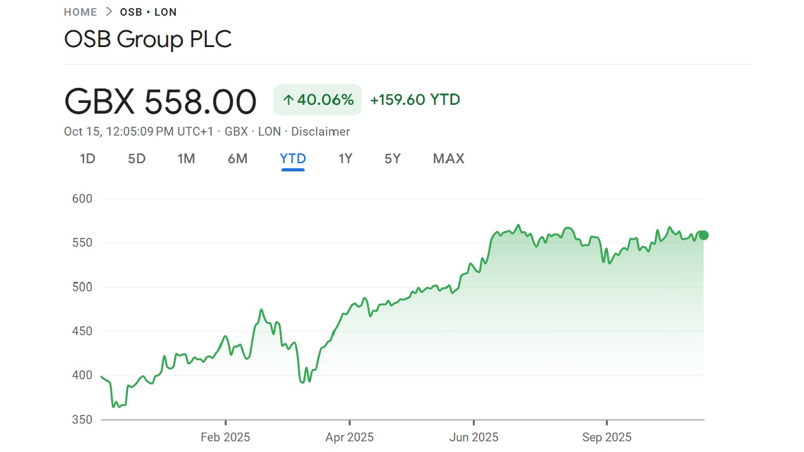Image resolution: width=804 pixels, height=452 pixels.
Task: Open the Disclaimer link
Action: 320,132
